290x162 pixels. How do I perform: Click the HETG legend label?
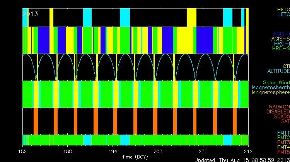click(283, 9)
